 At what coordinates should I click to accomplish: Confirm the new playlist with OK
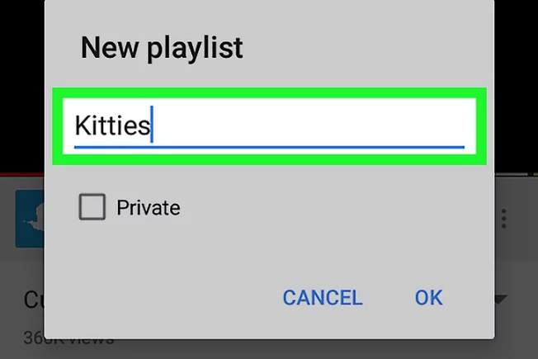click(x=428, y=298)
